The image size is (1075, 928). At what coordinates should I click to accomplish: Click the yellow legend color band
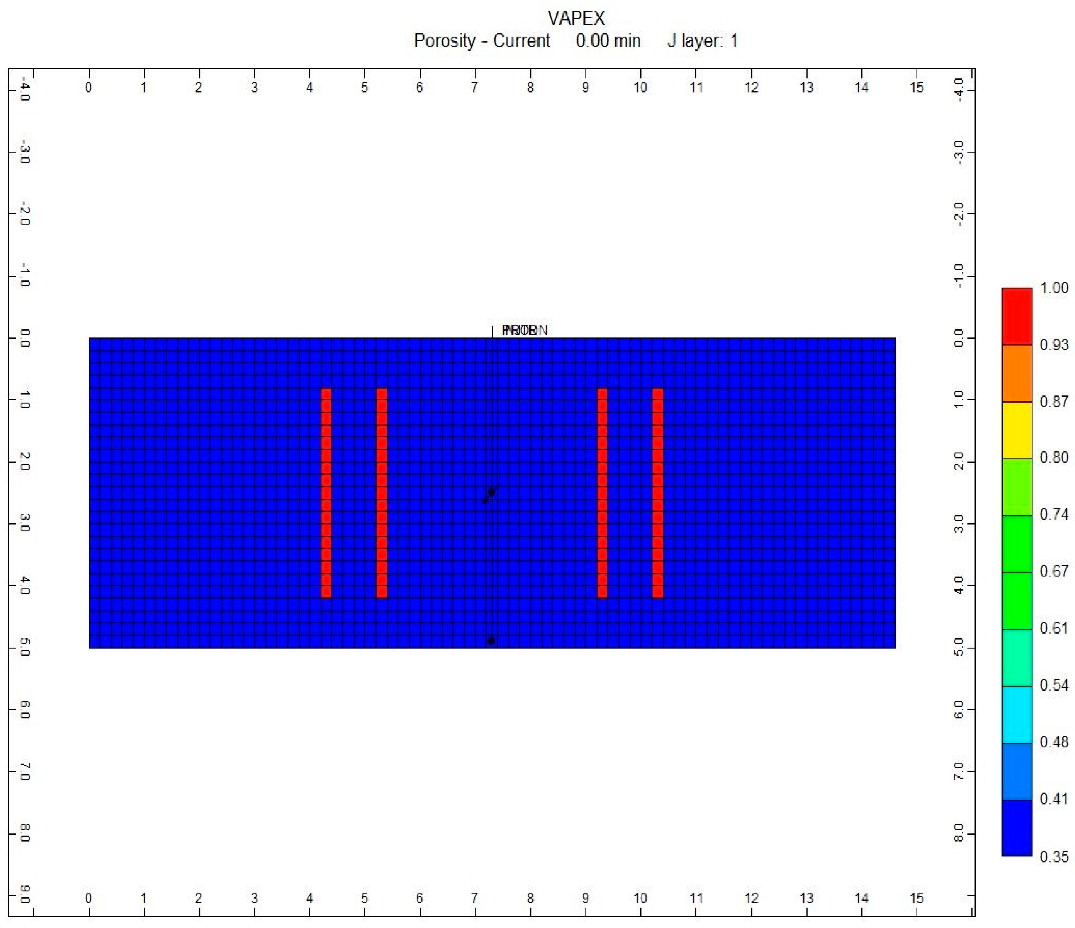[1016, 430]
